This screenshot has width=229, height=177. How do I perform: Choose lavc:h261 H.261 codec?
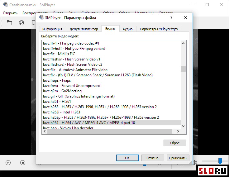111,102
